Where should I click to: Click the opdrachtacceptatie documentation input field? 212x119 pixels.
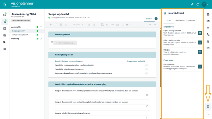(102, 108)
